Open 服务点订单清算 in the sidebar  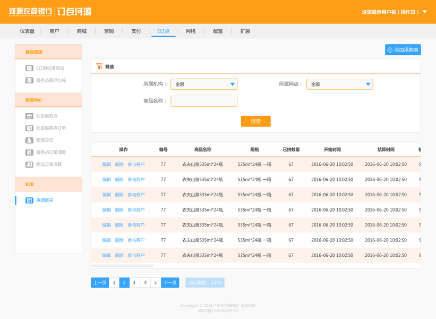[51, 152]
